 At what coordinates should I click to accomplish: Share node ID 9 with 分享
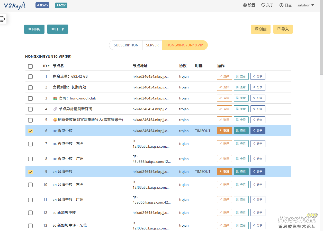pyautogui.click(x=258, y=172)
